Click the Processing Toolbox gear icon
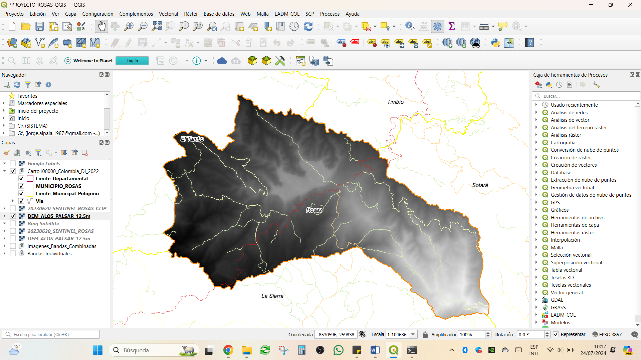The width and height of the screenshot is (641, 360). [x=437, y=26]
